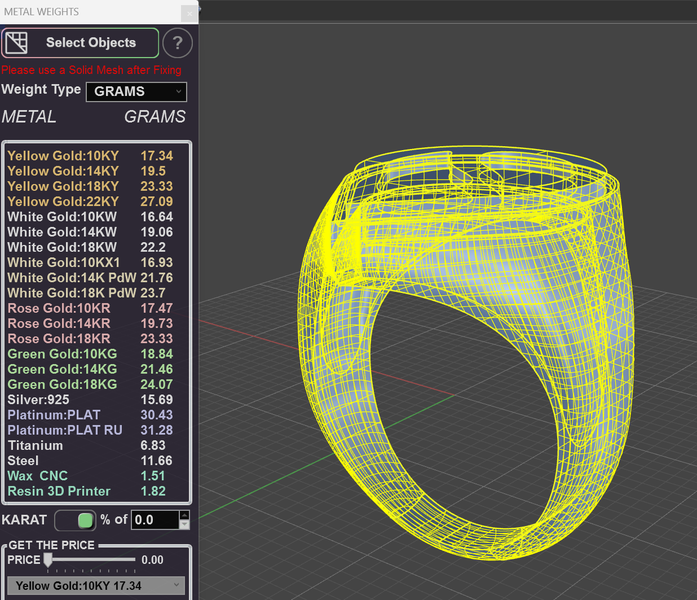Open the Yellow Gold:10KY 17.34 price dropdown
Image resolution: width=697 pixels, height=600 pixels.
[95, 585]
